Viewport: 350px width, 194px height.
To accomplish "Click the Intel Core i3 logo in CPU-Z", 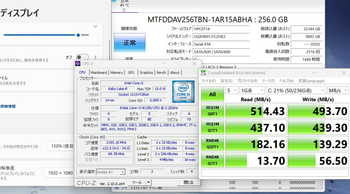I will (183, 91).
